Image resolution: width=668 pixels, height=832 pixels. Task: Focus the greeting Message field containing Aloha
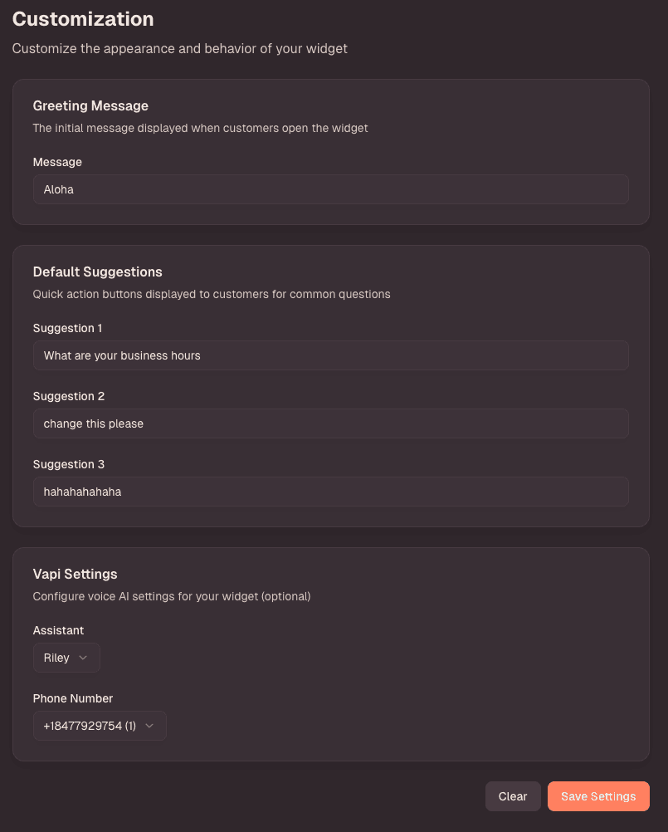[330, 189]
